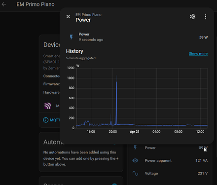This screenshot has width=217, height=185.
Task: Open the Power apparent sensor row
Action: pos(170,160)
